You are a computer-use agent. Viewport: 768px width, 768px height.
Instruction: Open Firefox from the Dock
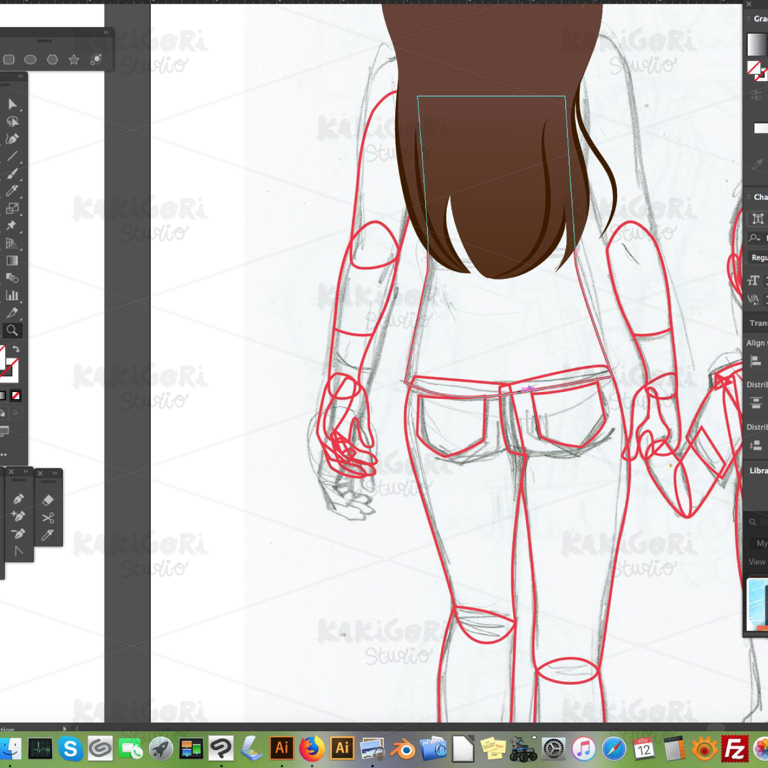pos(312,748)
